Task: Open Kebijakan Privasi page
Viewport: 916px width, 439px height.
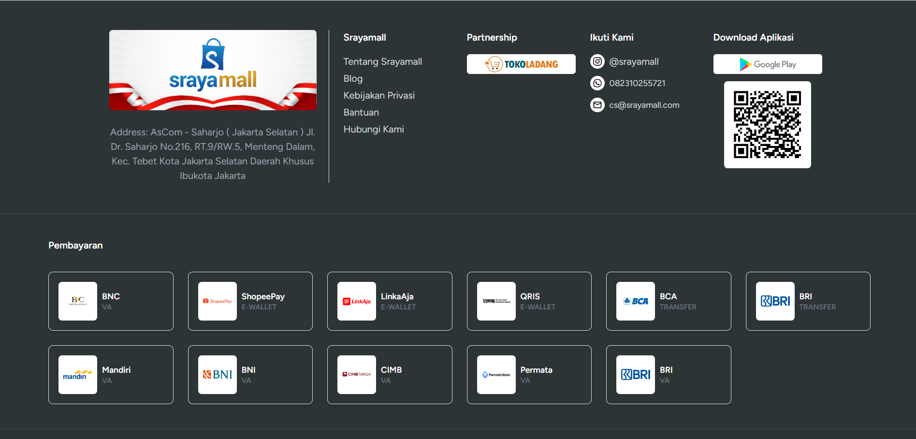Action: 379,96
